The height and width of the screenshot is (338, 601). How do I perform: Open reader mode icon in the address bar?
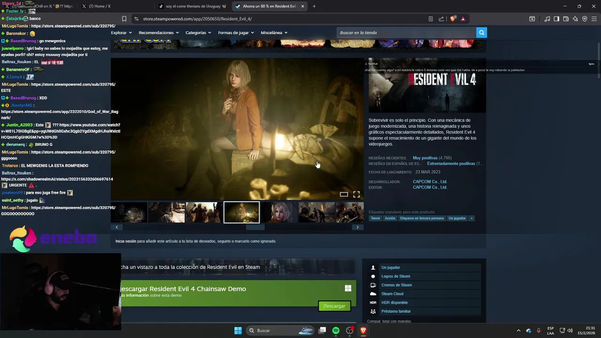(431, 19)
